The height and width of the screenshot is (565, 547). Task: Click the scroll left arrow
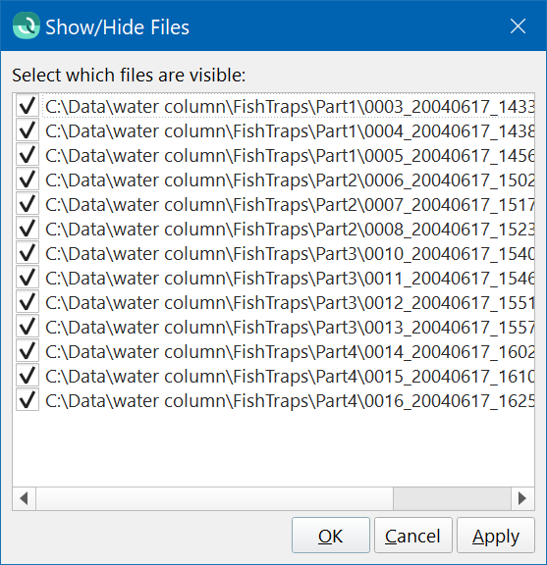click(x=25, y=498)
